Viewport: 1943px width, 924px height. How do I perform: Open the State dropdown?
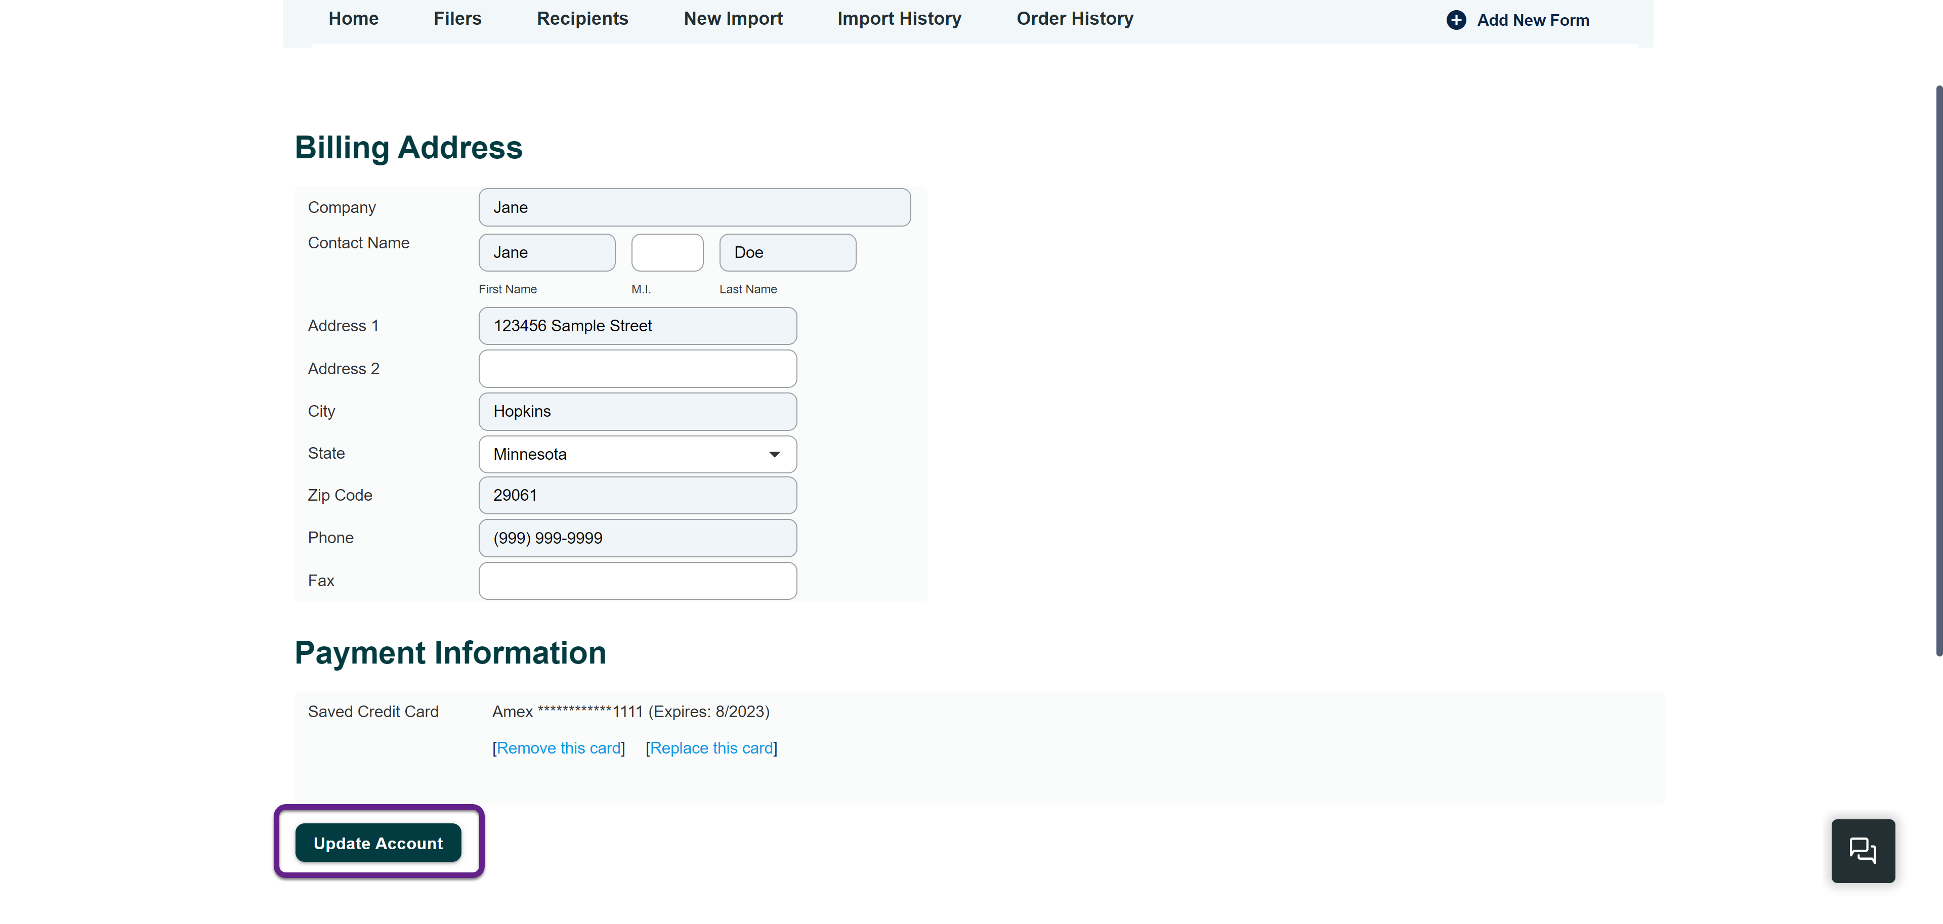click(638, 454)
